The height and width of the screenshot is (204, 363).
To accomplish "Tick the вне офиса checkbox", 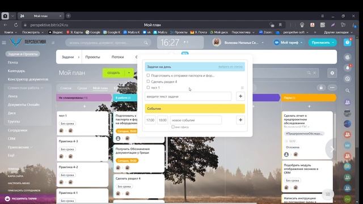I will (172, 127).
